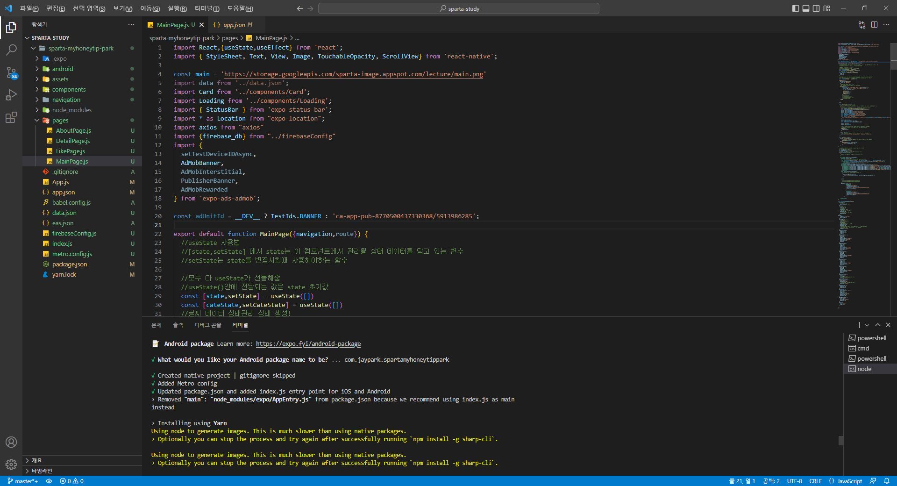Open changes compare icon in editor toolbar

[x=862, y=25]
